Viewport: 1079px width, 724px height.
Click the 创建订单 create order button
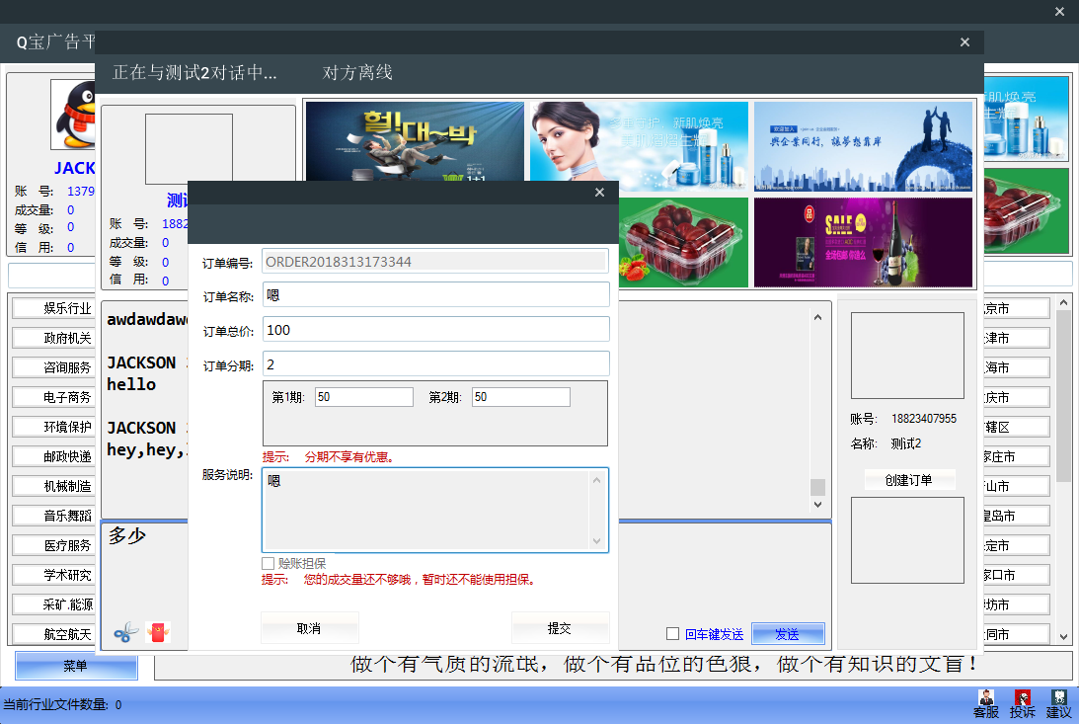tap(909, 480)
